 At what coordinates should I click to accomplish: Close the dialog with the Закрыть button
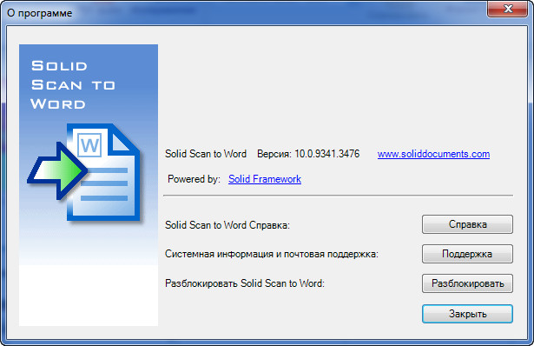(x=467, y=314)
